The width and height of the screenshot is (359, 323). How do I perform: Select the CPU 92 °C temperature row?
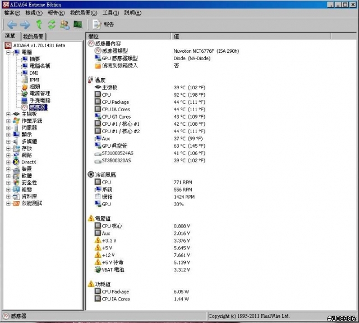[x=150, y=95]
